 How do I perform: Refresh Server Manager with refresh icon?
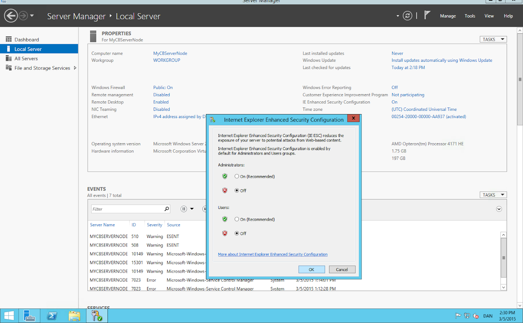(407, 16)
